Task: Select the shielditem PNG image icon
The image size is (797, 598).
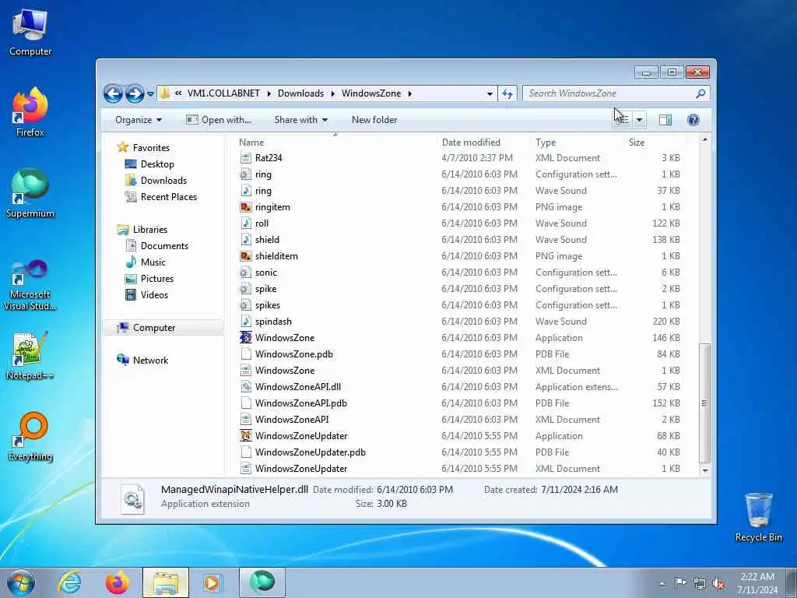Action: (x=246, y=256)
